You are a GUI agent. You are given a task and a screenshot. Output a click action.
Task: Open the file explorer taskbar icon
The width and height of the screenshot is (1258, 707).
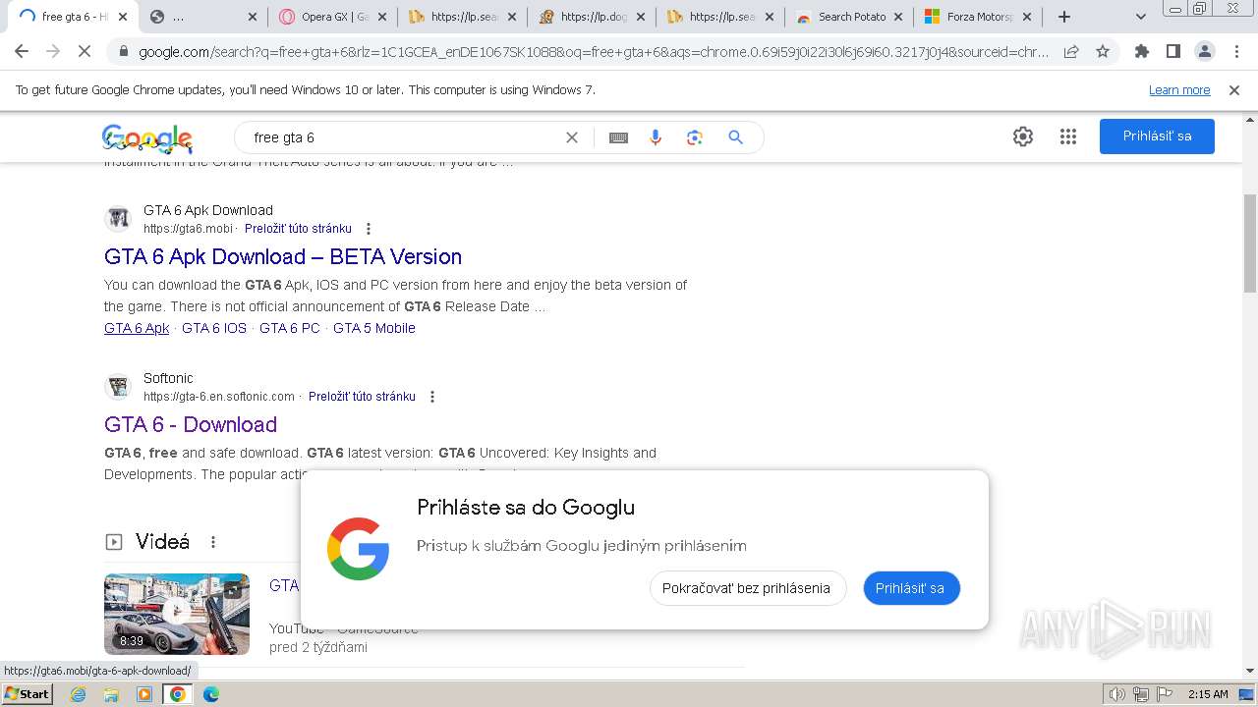coord(111,694)
